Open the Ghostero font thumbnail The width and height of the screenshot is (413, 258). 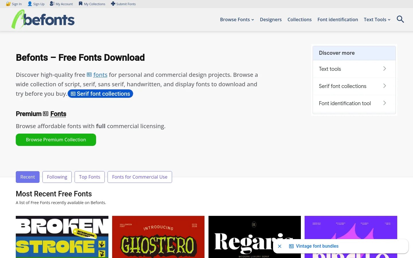coord(158,237)
